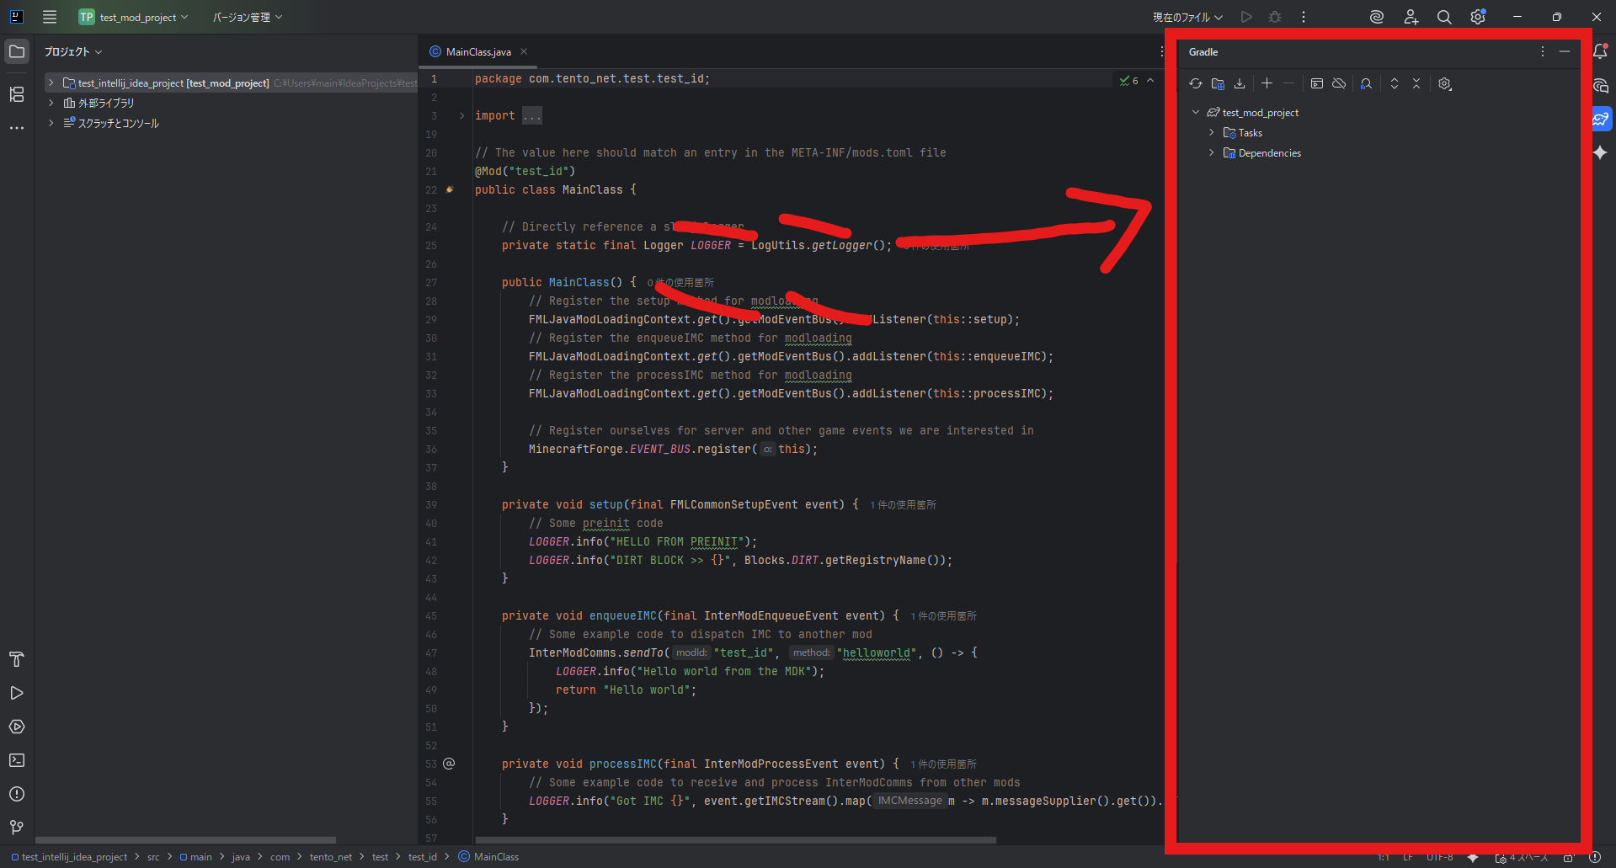Expand the Tasks node in Gradle tree
1616x868 pixels.
point(1212,133)
